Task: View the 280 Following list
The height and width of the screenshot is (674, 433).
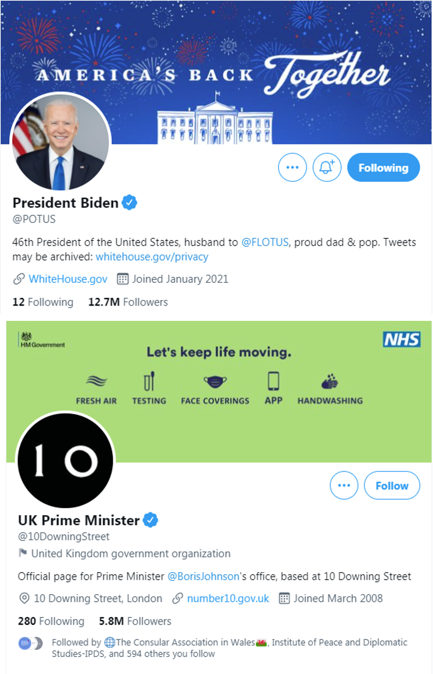Action: [x=51, y=621]
